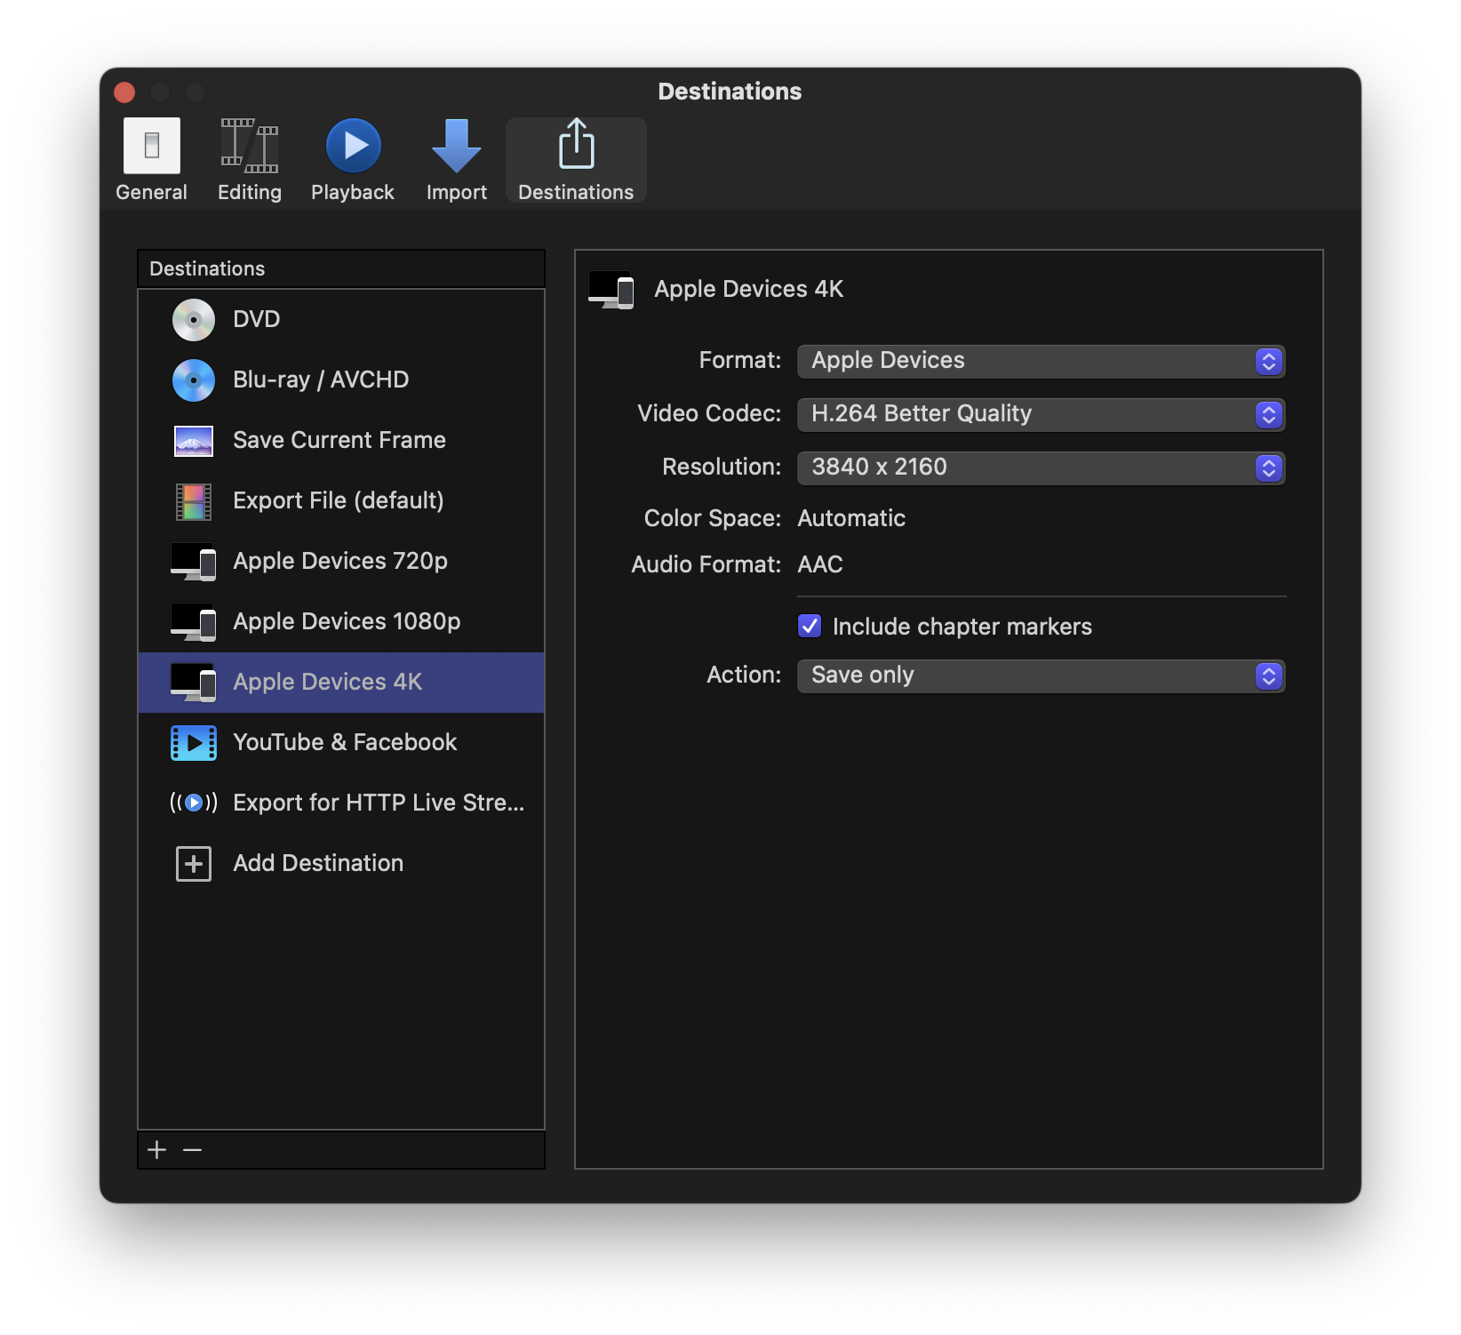Select the Blu-ray / AVCHD disc icon
Viewport: 1461px width, 1335px height.
click(x=194, y=380)
